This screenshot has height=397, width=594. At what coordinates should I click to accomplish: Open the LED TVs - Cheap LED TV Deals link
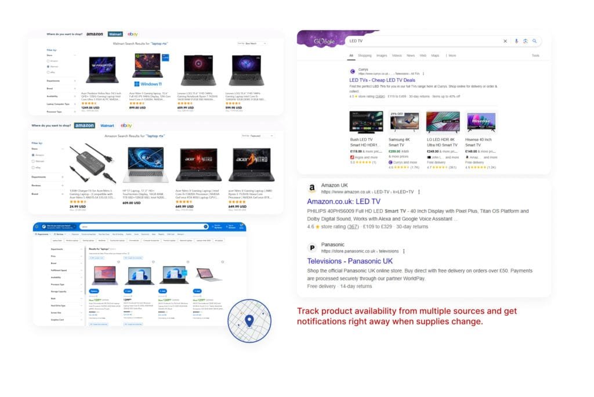point(382,80)
